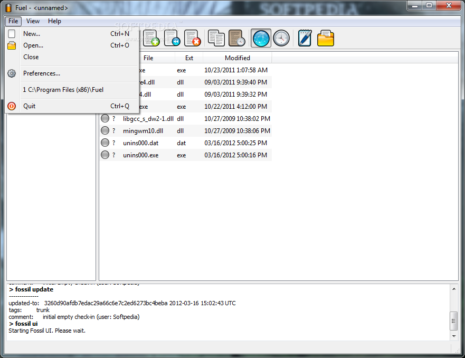
Task: Maximize the Fuel window
Action: click(x=429, y=6)
